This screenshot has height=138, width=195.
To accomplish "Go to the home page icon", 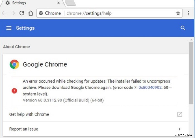I will [x=31, y=13].
